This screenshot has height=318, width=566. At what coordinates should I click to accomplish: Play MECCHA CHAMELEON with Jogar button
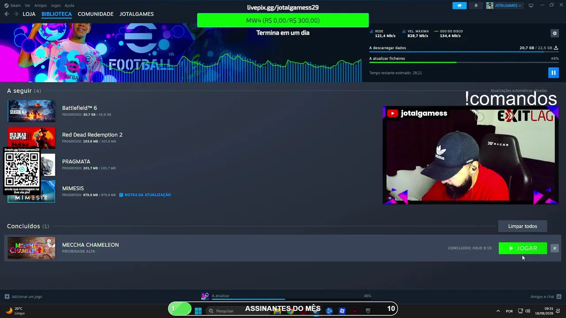523,248
